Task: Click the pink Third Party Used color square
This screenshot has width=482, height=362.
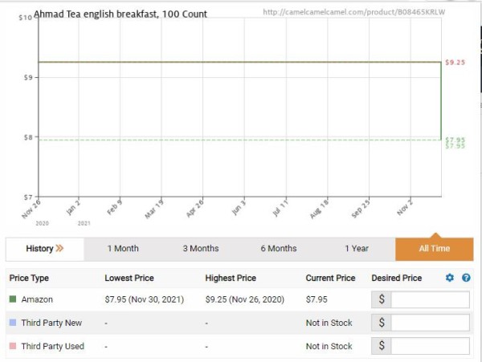Action: point(13,346)
